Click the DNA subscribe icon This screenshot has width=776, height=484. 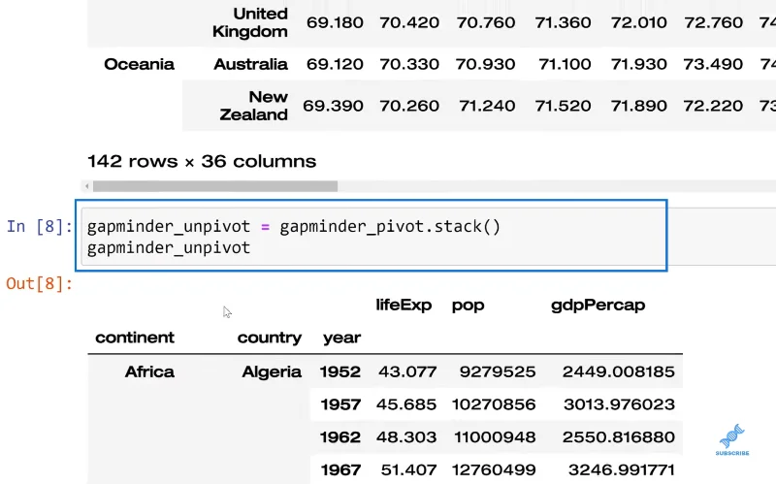(732, 439)
